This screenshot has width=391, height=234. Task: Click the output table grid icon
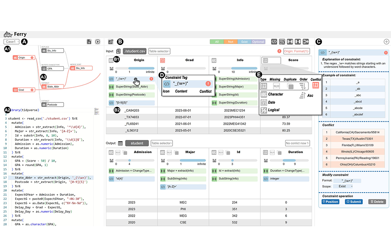(x=120, y=143)
